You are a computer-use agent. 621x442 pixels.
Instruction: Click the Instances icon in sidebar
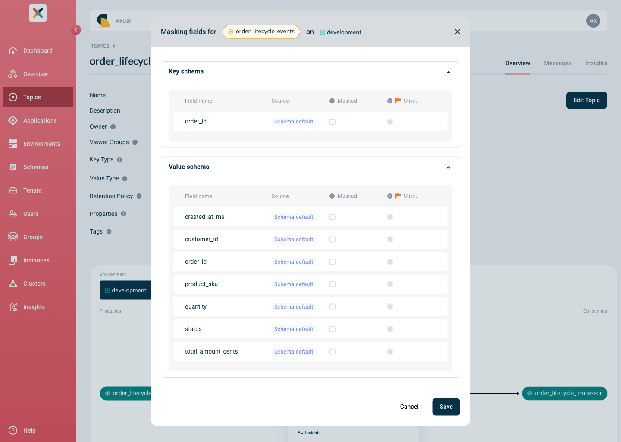pyautogui.click(x=13, y=260)
